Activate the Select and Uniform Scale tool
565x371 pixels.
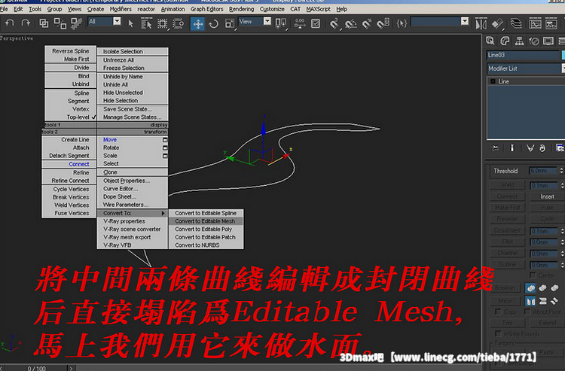coord(230,24)
